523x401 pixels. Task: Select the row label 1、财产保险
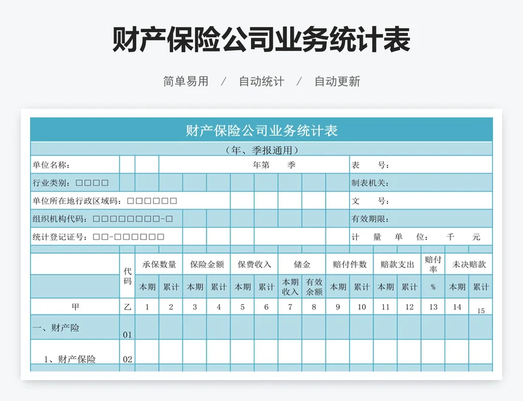pos(75,352)
